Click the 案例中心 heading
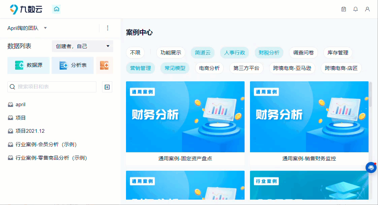The height and width of the screenshot is (205, 378). click(x=139, y=33)
